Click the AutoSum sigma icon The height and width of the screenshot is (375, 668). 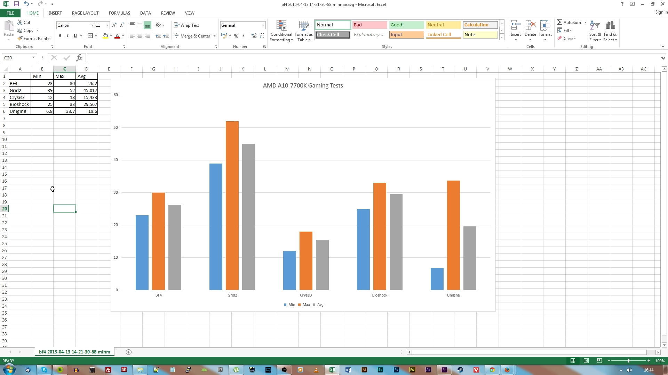coord(559,22)
